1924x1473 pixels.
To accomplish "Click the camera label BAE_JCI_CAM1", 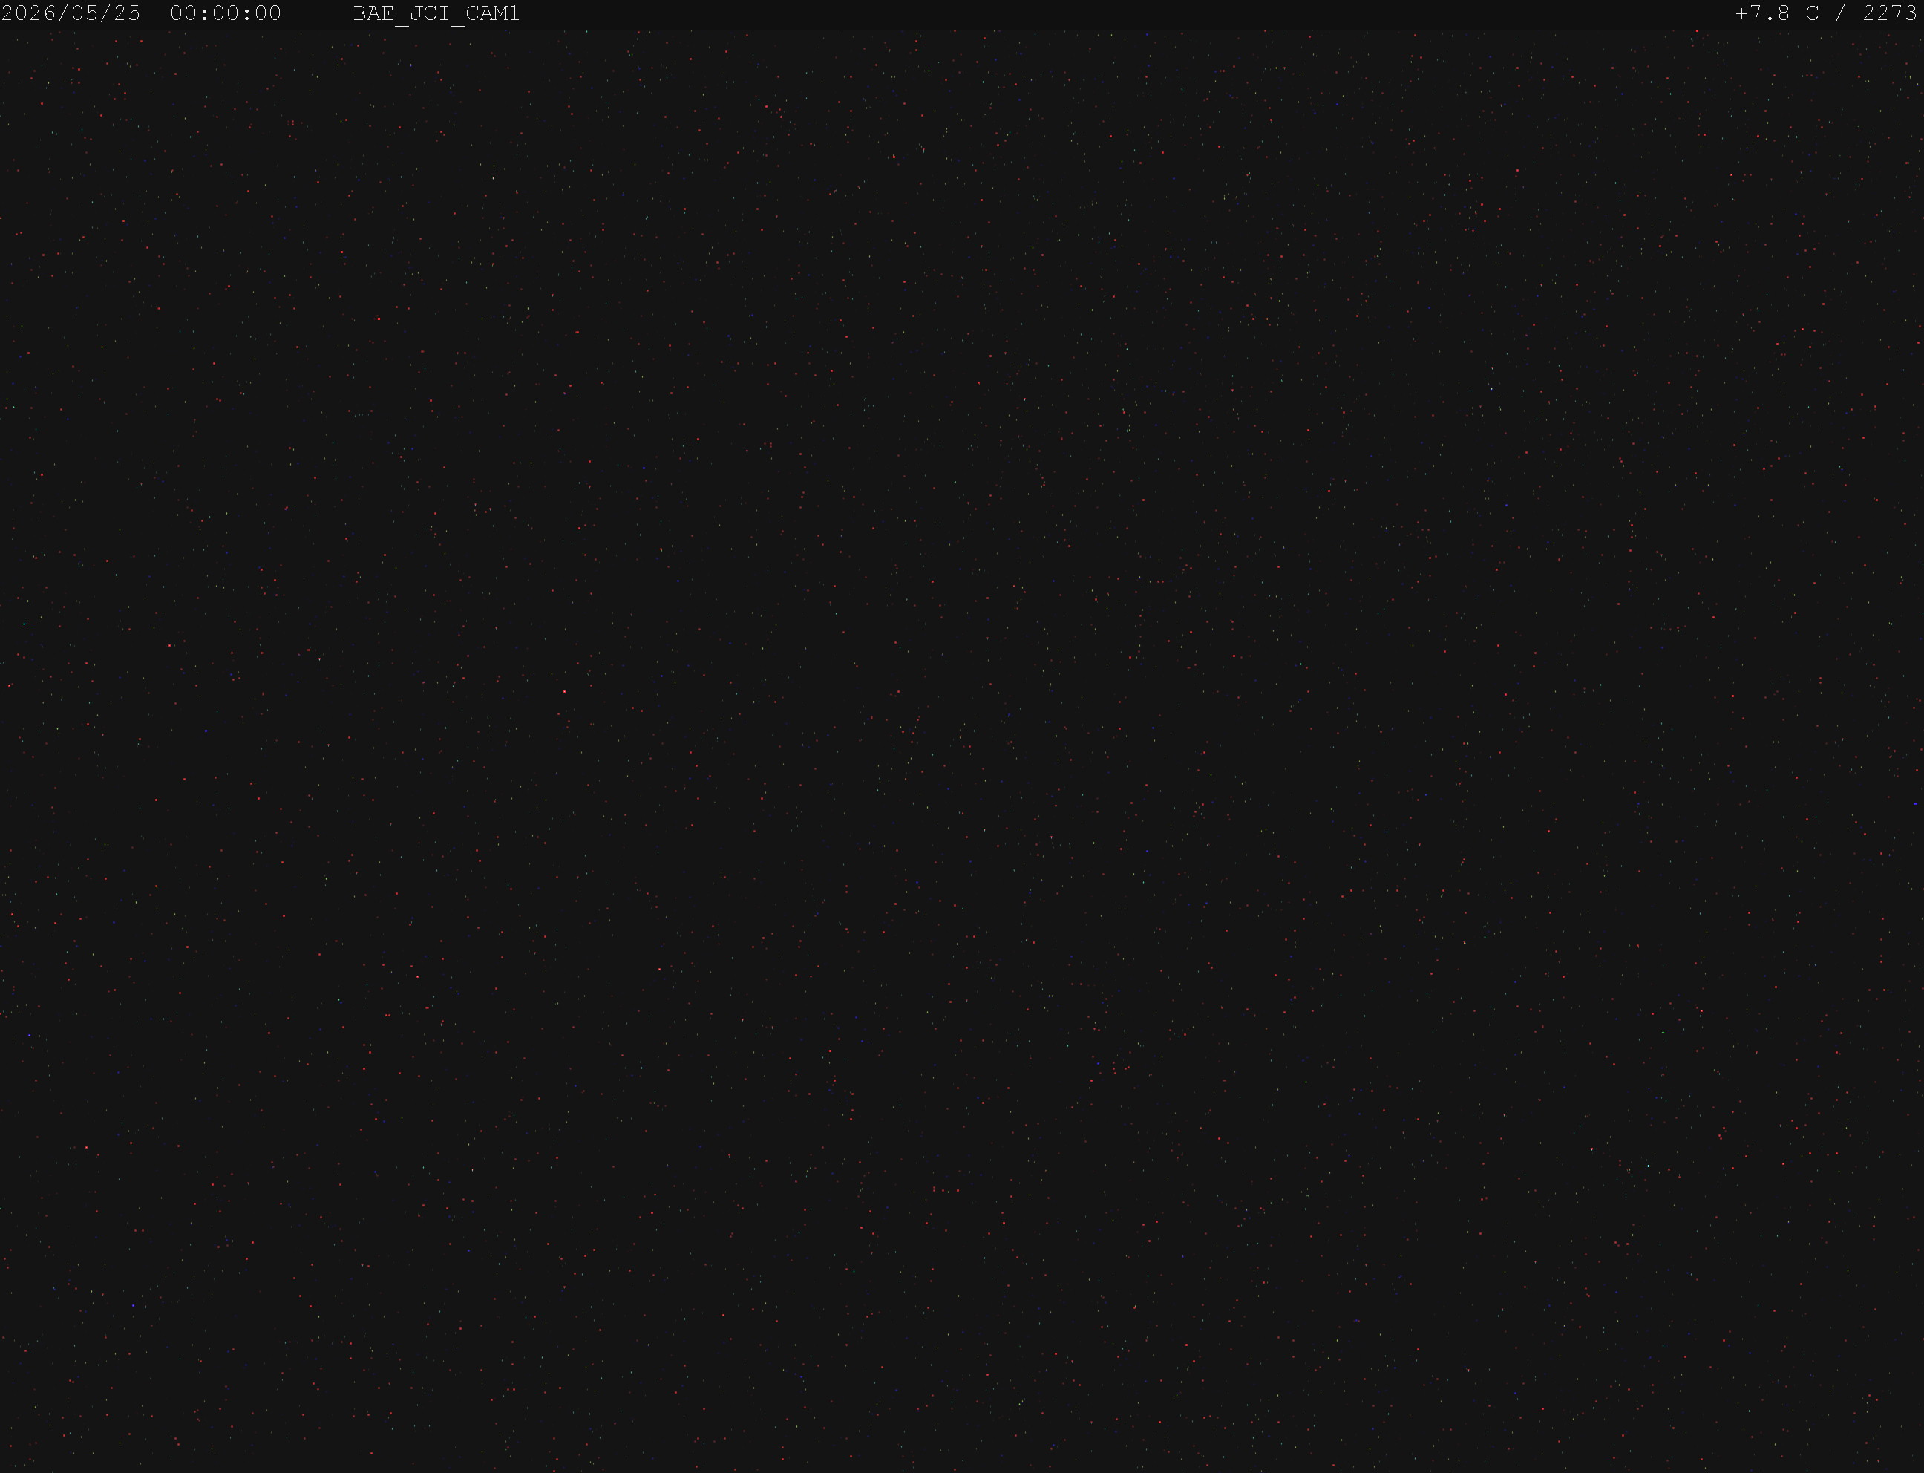I will (x=436, y=14).
